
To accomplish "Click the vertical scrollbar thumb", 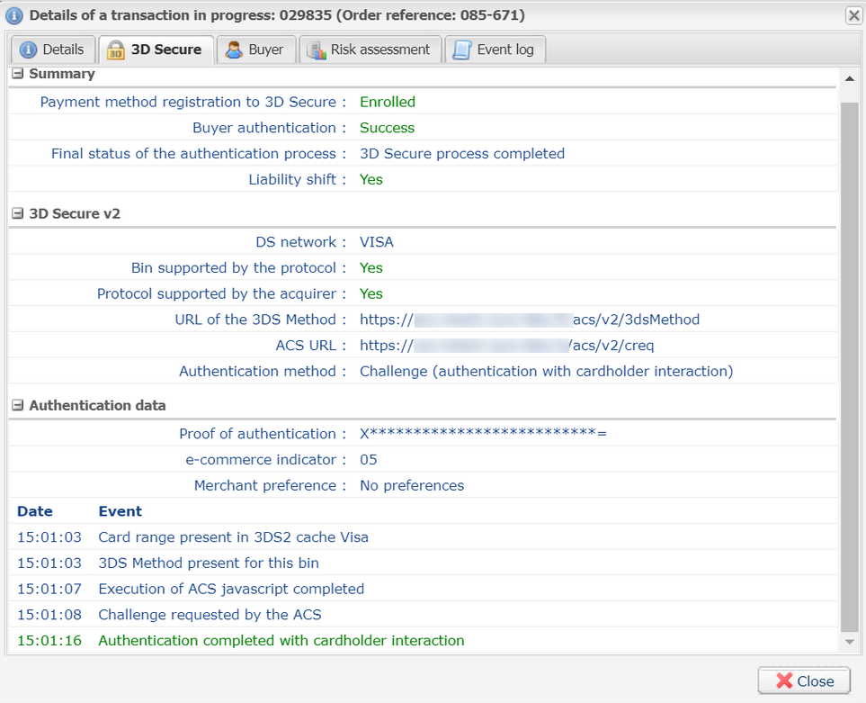I will (x=849, y=360).
